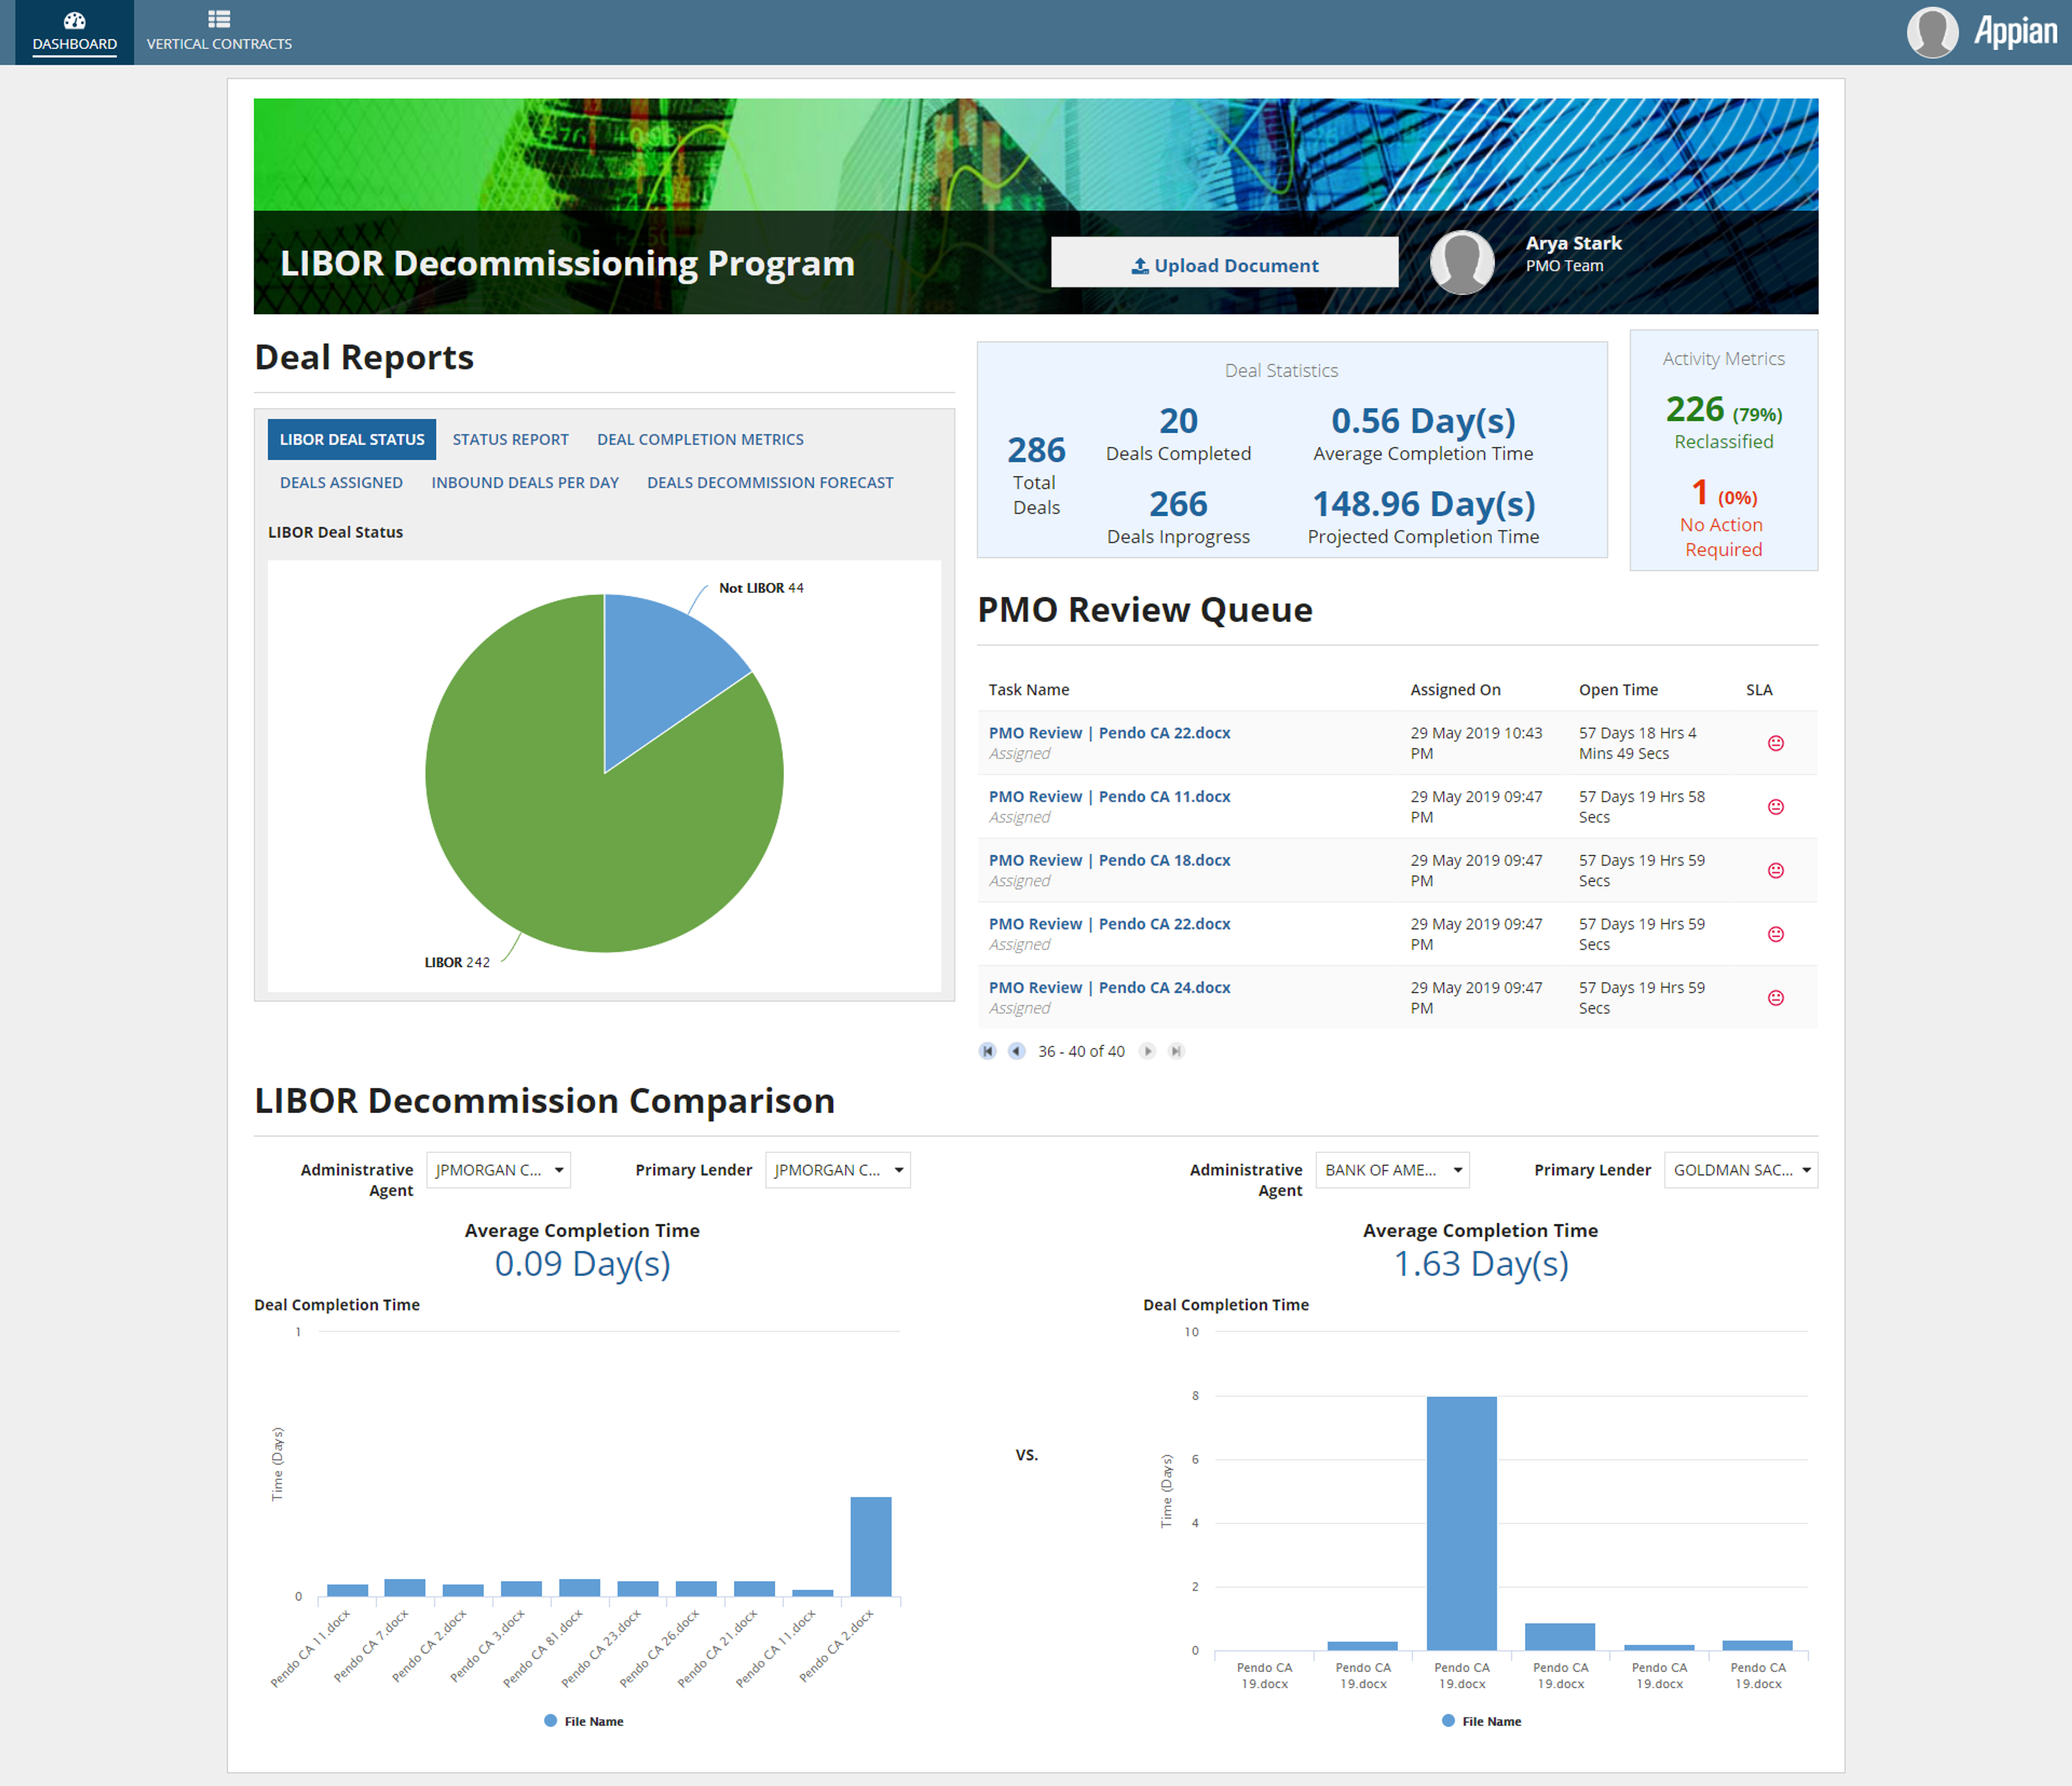Go to next page of review queue
The height and width of the screenshot is (1786, 2072).
point(1148,1051)
